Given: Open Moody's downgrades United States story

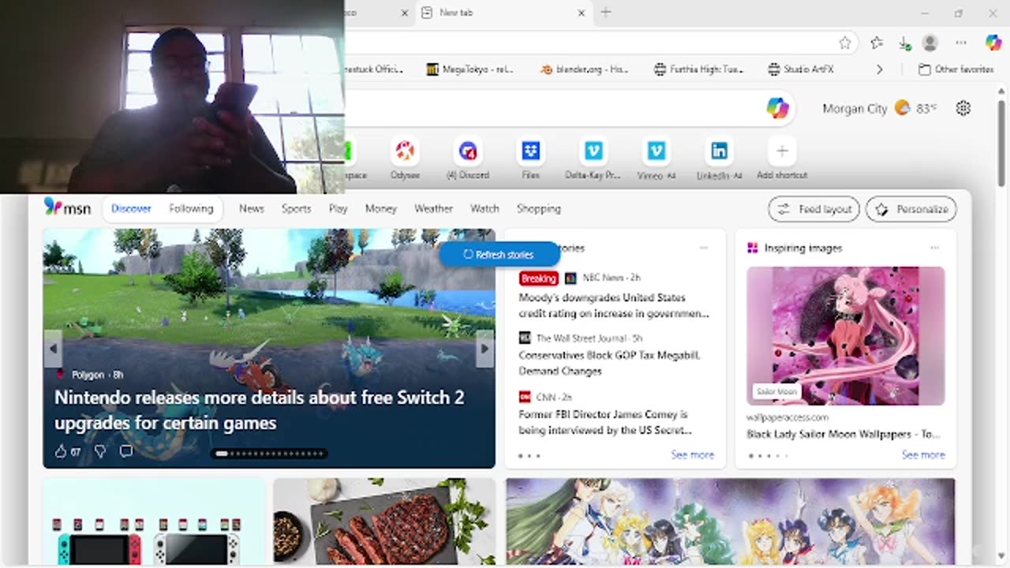Looking at the screenshot, I should click(614, 305).
